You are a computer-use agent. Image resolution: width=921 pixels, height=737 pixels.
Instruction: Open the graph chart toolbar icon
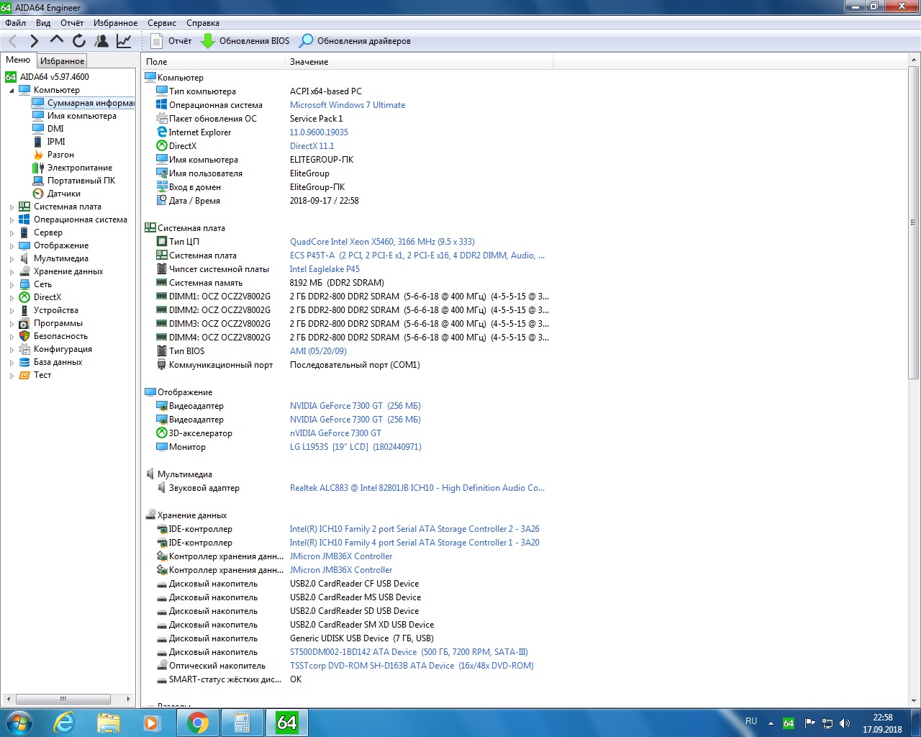click(x=124, y=41)
